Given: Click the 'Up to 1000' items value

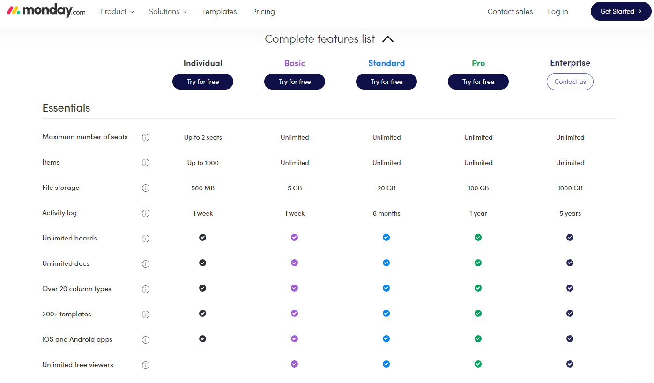Looking at the screenshot, I should coord(203,163).
